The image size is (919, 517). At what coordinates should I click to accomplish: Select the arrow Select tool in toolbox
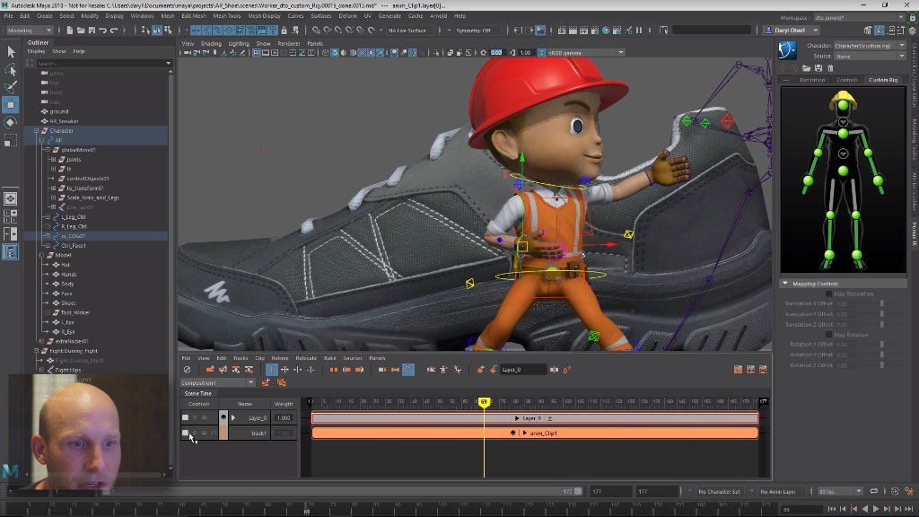tap(11, 51)
